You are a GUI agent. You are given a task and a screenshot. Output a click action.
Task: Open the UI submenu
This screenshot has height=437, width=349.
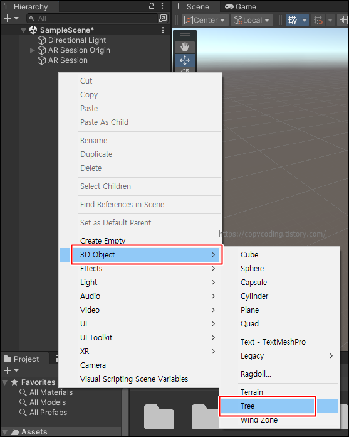[x=141, y=324]
